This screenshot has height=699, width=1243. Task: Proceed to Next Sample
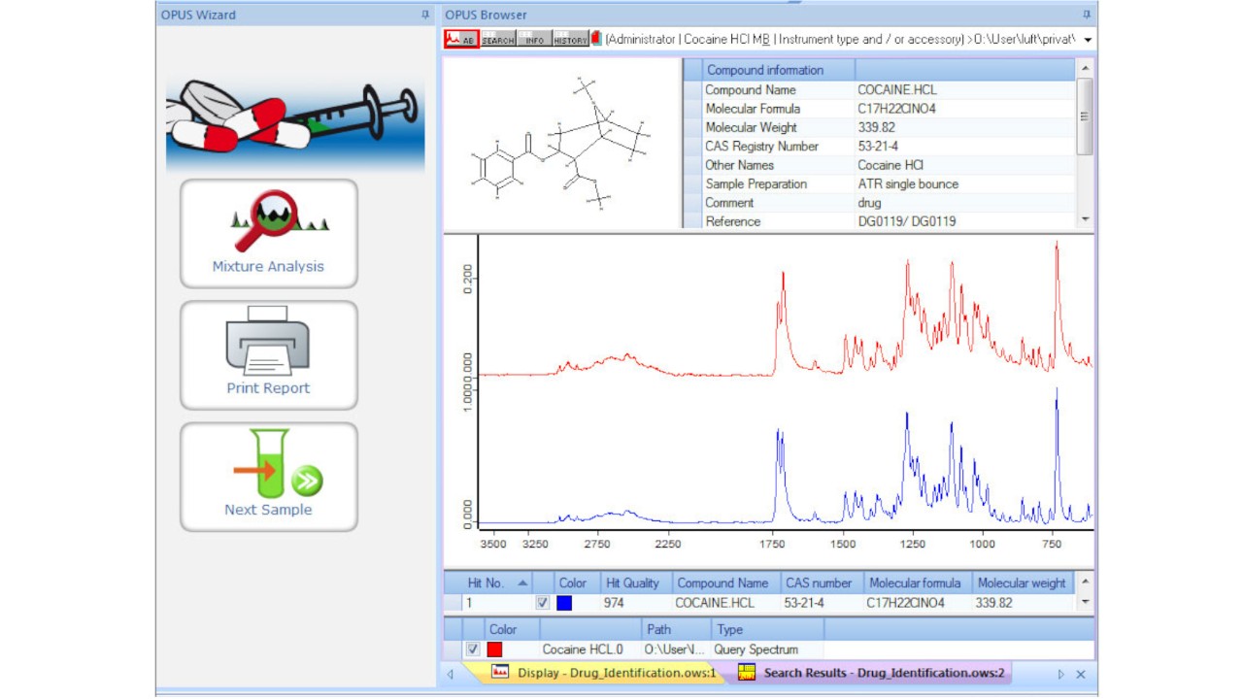269,477
